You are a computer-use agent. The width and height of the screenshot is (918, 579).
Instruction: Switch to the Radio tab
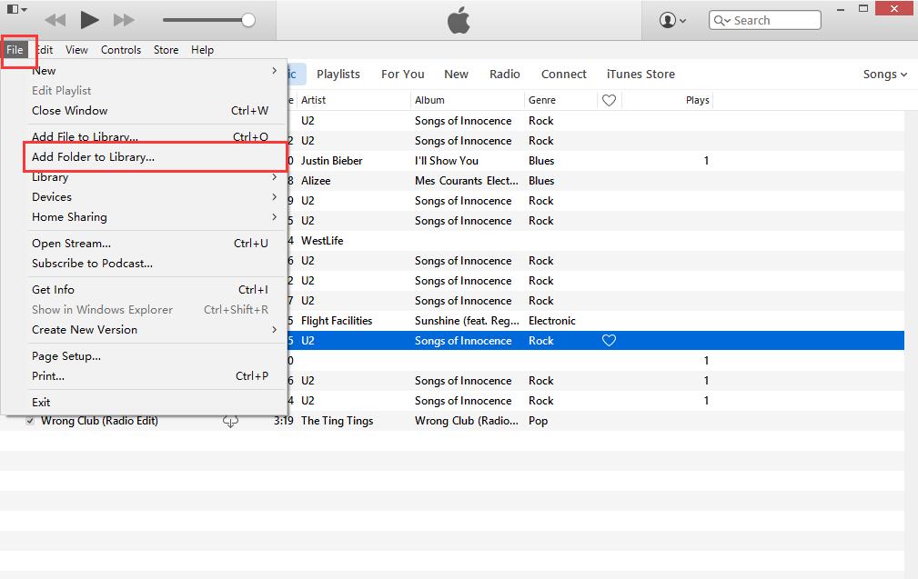coord(505,75)
